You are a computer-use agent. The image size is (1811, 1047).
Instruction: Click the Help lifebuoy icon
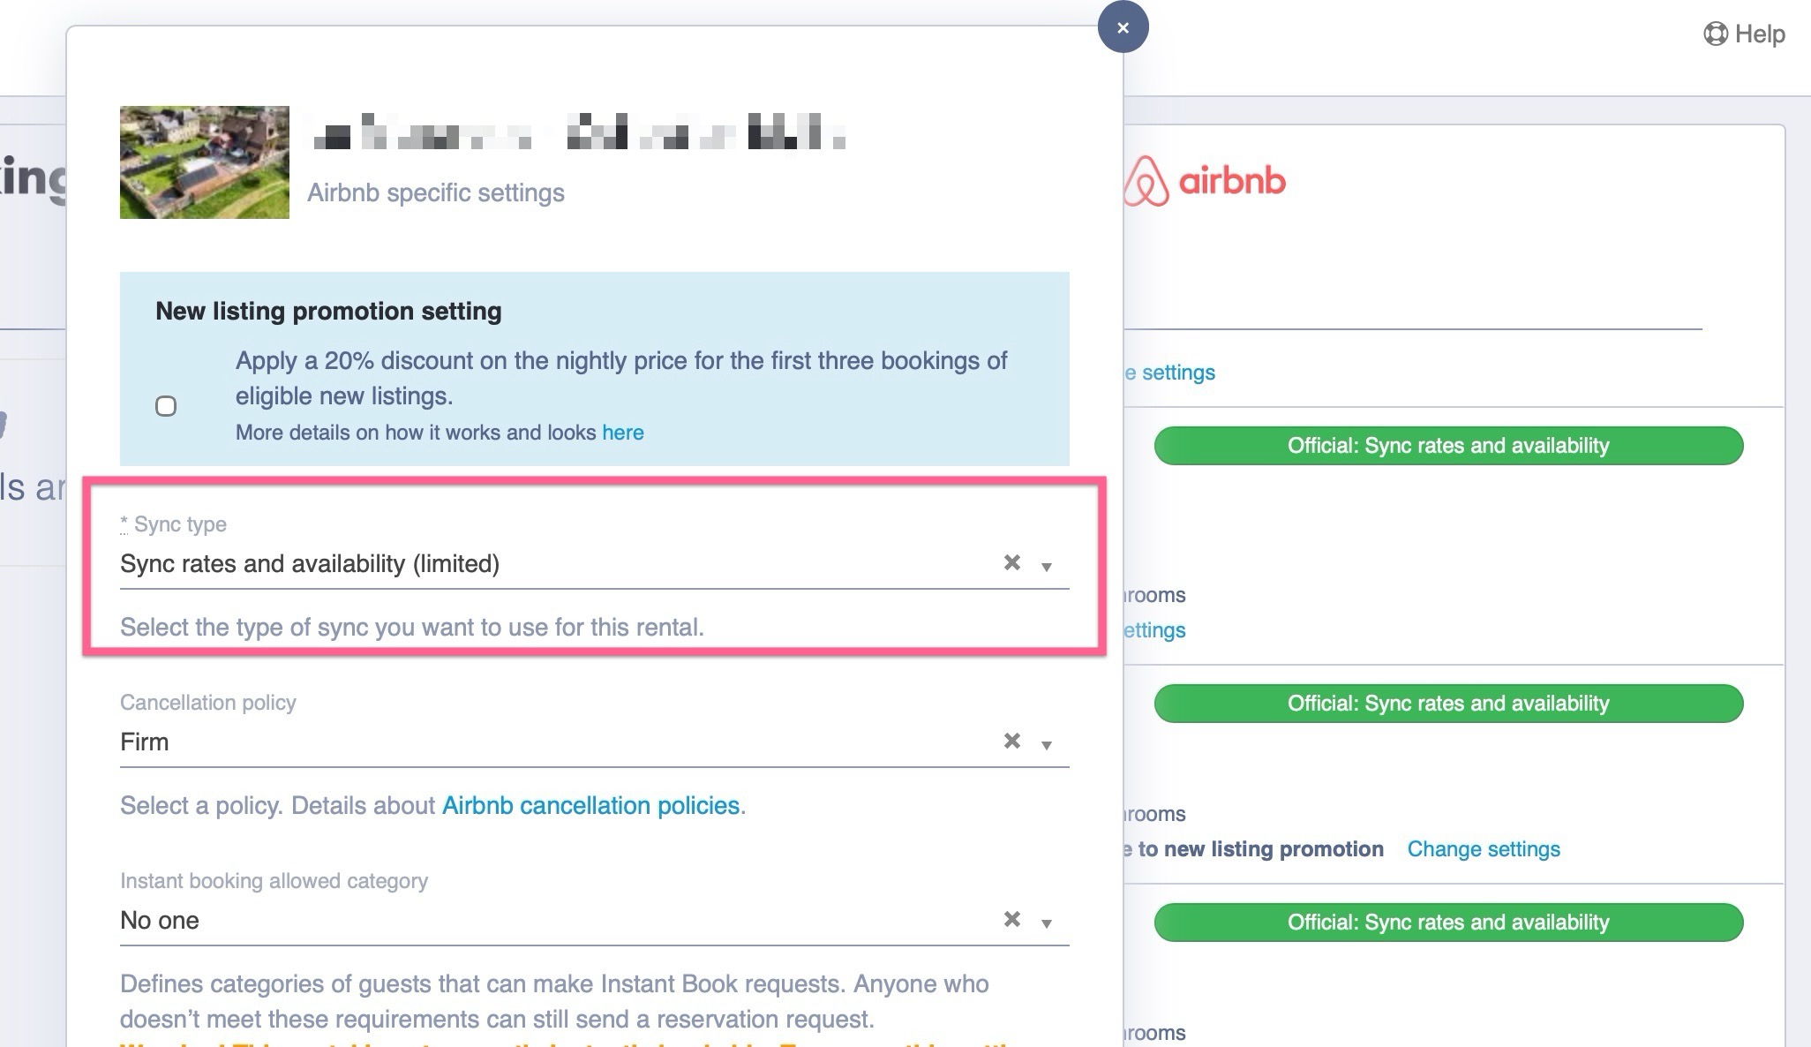(1715, 34)
